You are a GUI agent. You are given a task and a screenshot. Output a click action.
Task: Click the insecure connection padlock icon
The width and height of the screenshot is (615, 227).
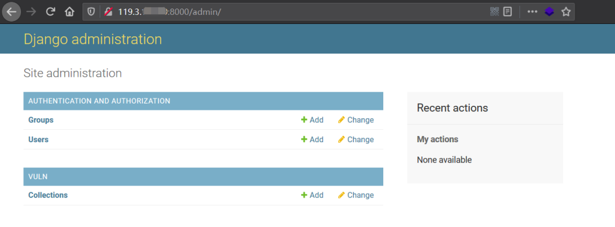pyautogui.click(x=109, y=12)
